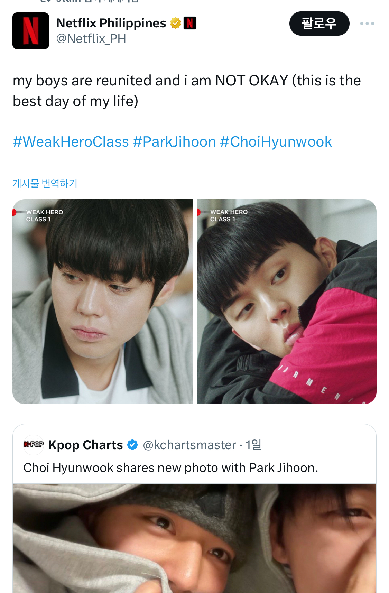Open the right Weak Hero Class photo

coord(287,302)
